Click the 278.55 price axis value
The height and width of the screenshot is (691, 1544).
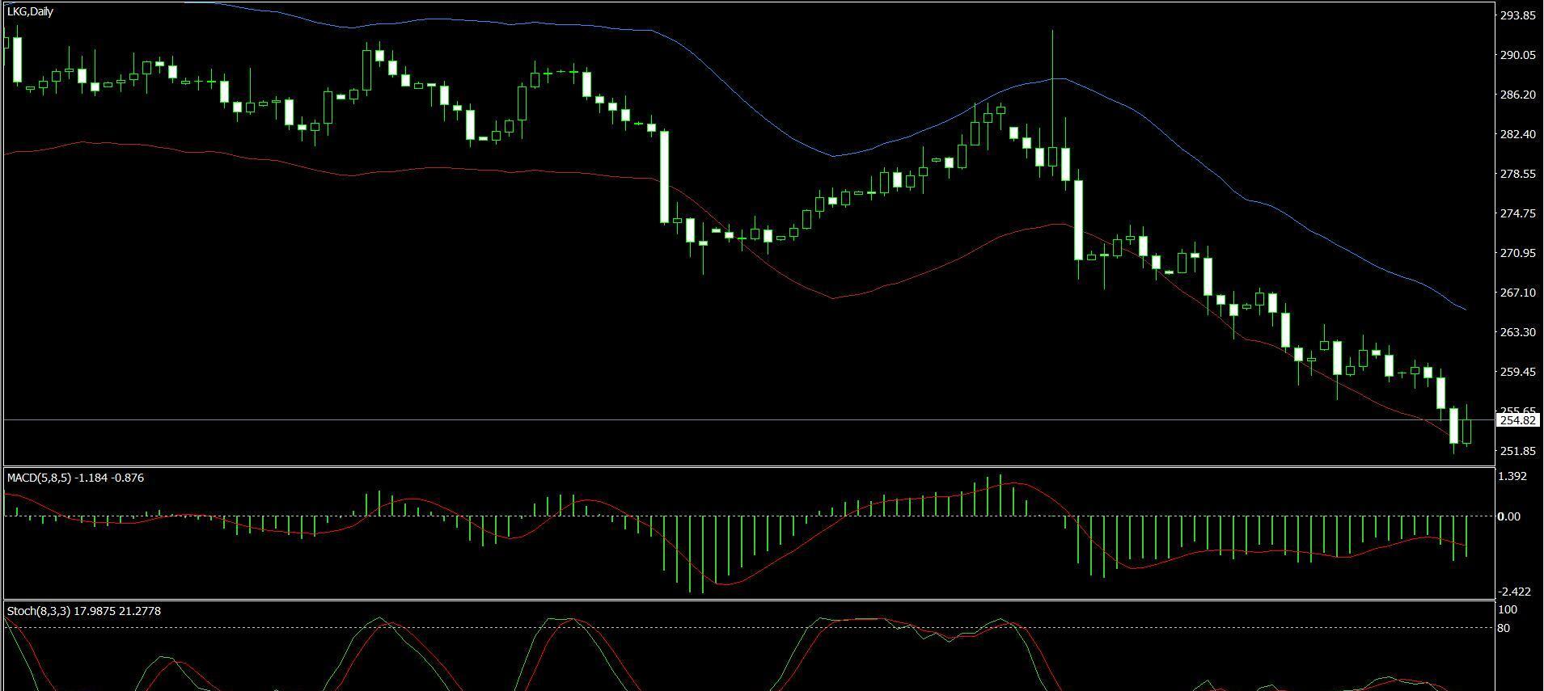1517,174
